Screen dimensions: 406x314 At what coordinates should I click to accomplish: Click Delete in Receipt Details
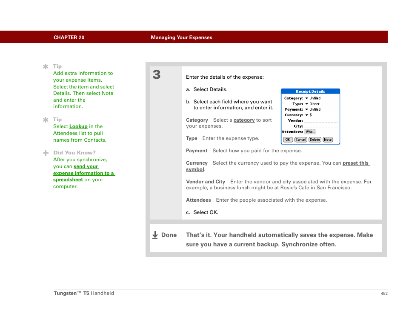(315, 140)
